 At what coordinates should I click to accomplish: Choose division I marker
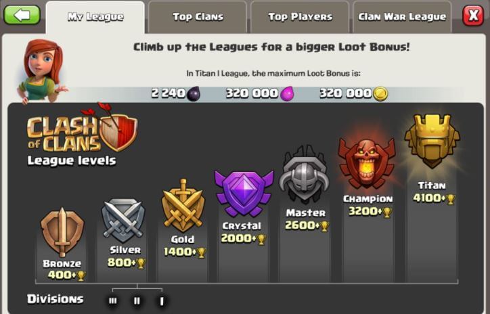[x=162, y=301]
